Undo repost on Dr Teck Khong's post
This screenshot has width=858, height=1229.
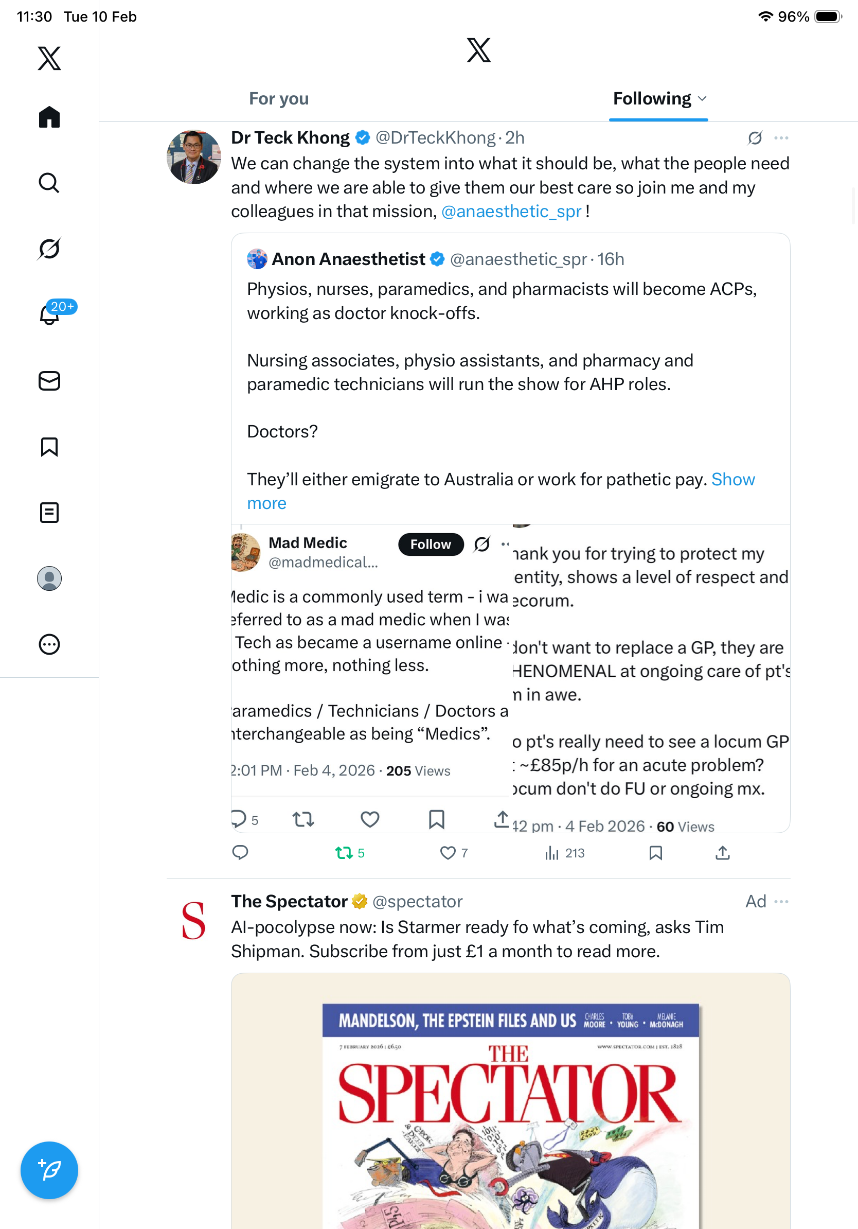(x=344, y=853)
